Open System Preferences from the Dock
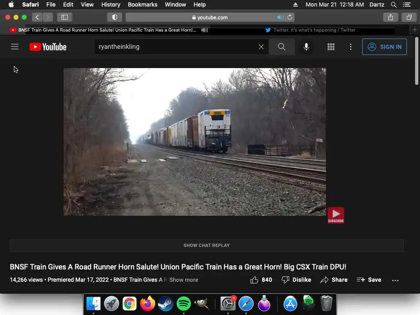The image size is (420, 315). tap(228, 304)
